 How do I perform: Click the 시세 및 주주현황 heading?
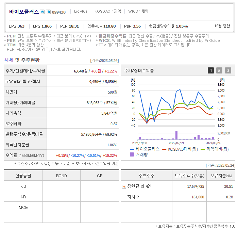pyautogui.click(x=22, y=60)
